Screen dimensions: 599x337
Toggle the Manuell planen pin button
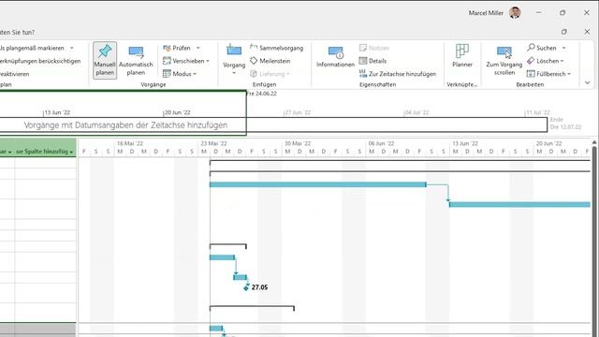(x=105, y=60)
